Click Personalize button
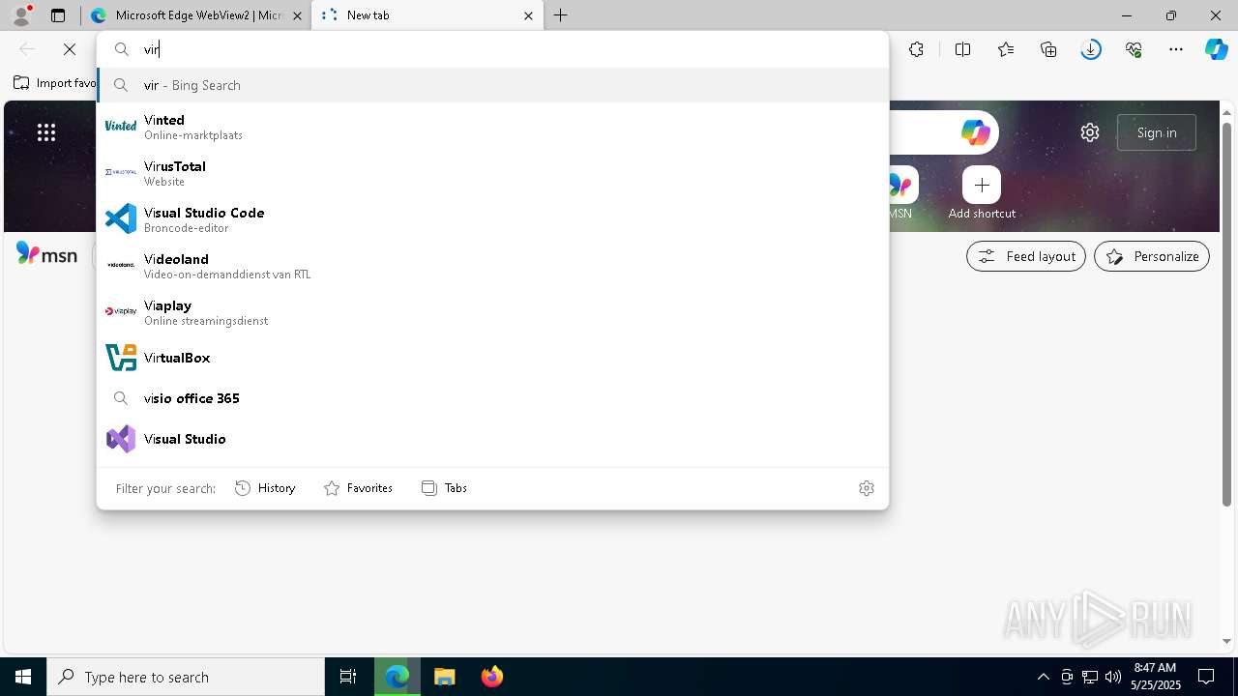The width and height of the screenshot is (1238, 696). [x=1152, y=256]
